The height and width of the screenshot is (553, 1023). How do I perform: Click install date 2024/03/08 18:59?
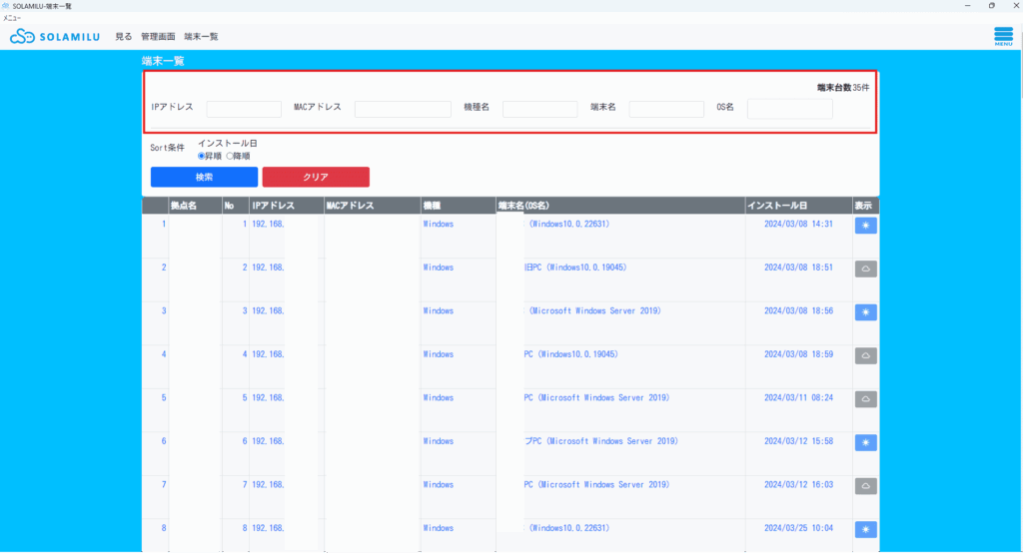click(798, 354)
